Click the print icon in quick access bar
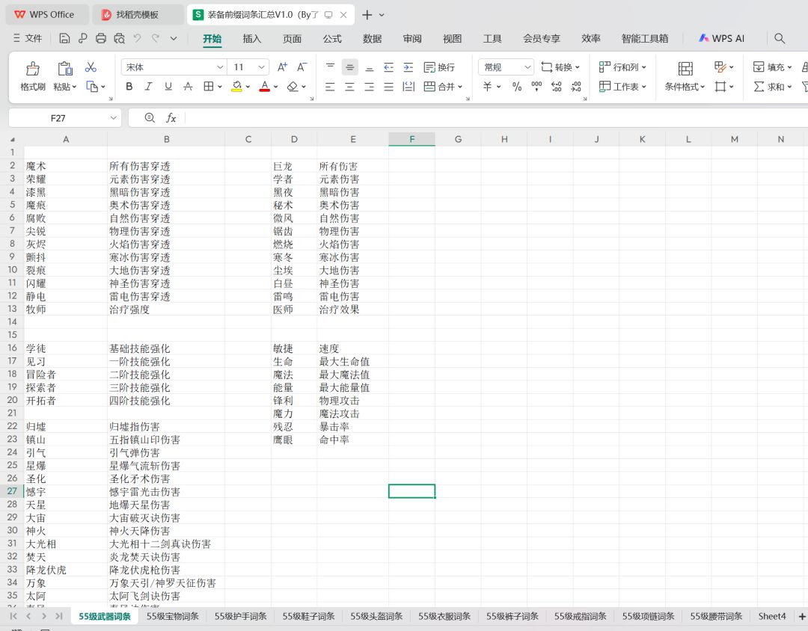Screen dimensions: 808x631 101,38
